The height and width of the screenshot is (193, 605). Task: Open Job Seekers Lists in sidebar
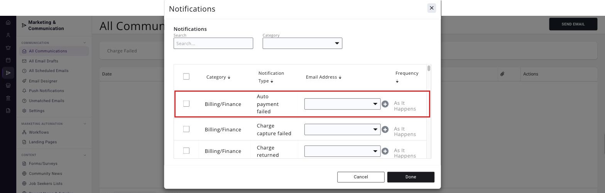coord(46,183)
